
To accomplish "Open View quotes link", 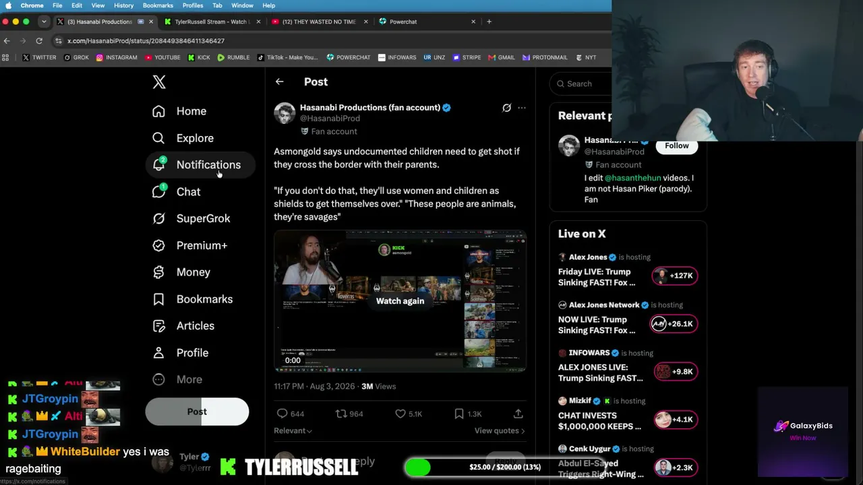I will click(500, 430).
